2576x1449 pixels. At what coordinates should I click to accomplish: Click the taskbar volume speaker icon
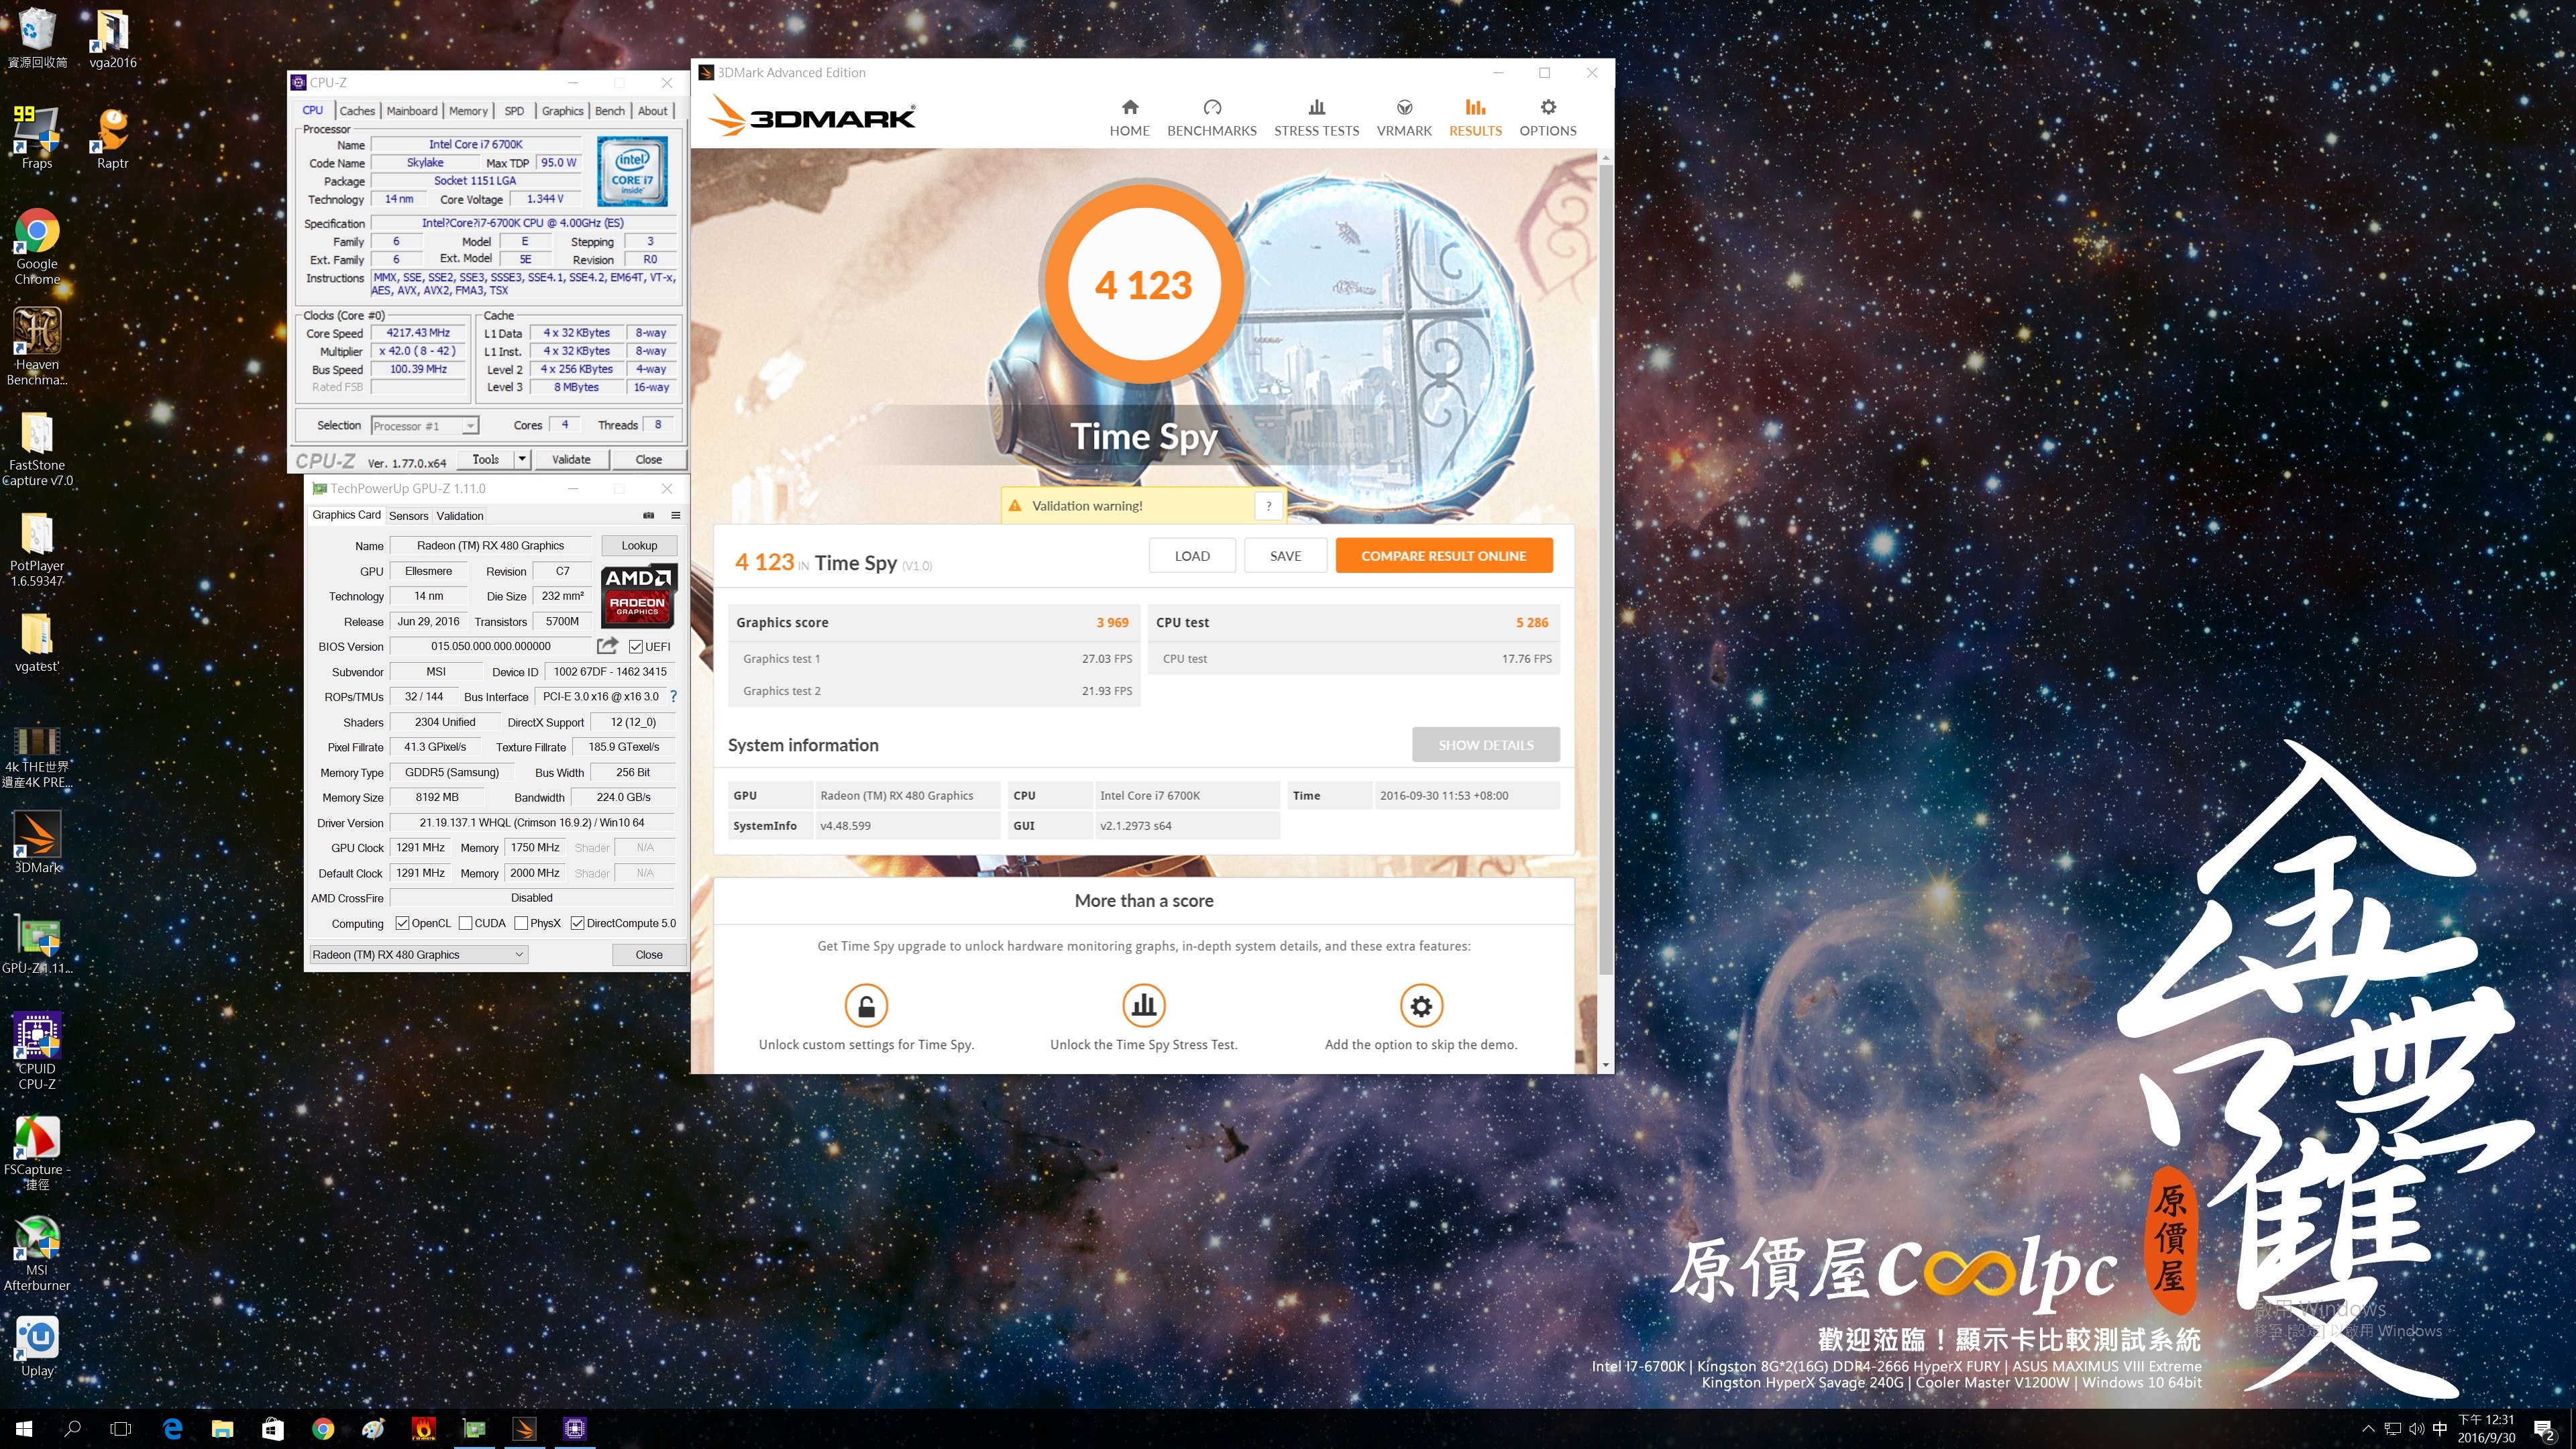pos(2417,1429)
